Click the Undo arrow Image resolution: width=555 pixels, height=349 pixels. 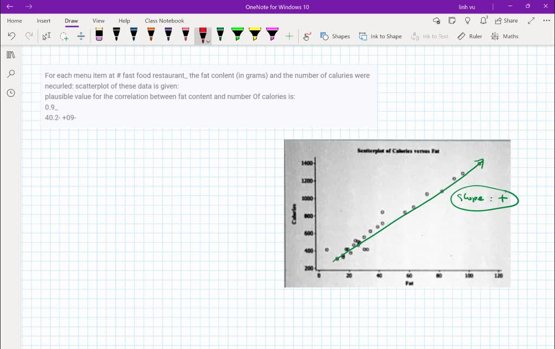pyautogui.click(x=11, y=36)
